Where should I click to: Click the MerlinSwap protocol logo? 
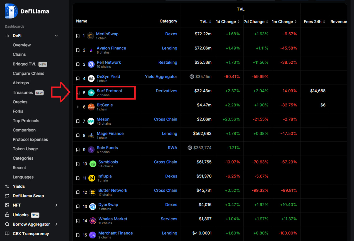(x=90, y=36)
